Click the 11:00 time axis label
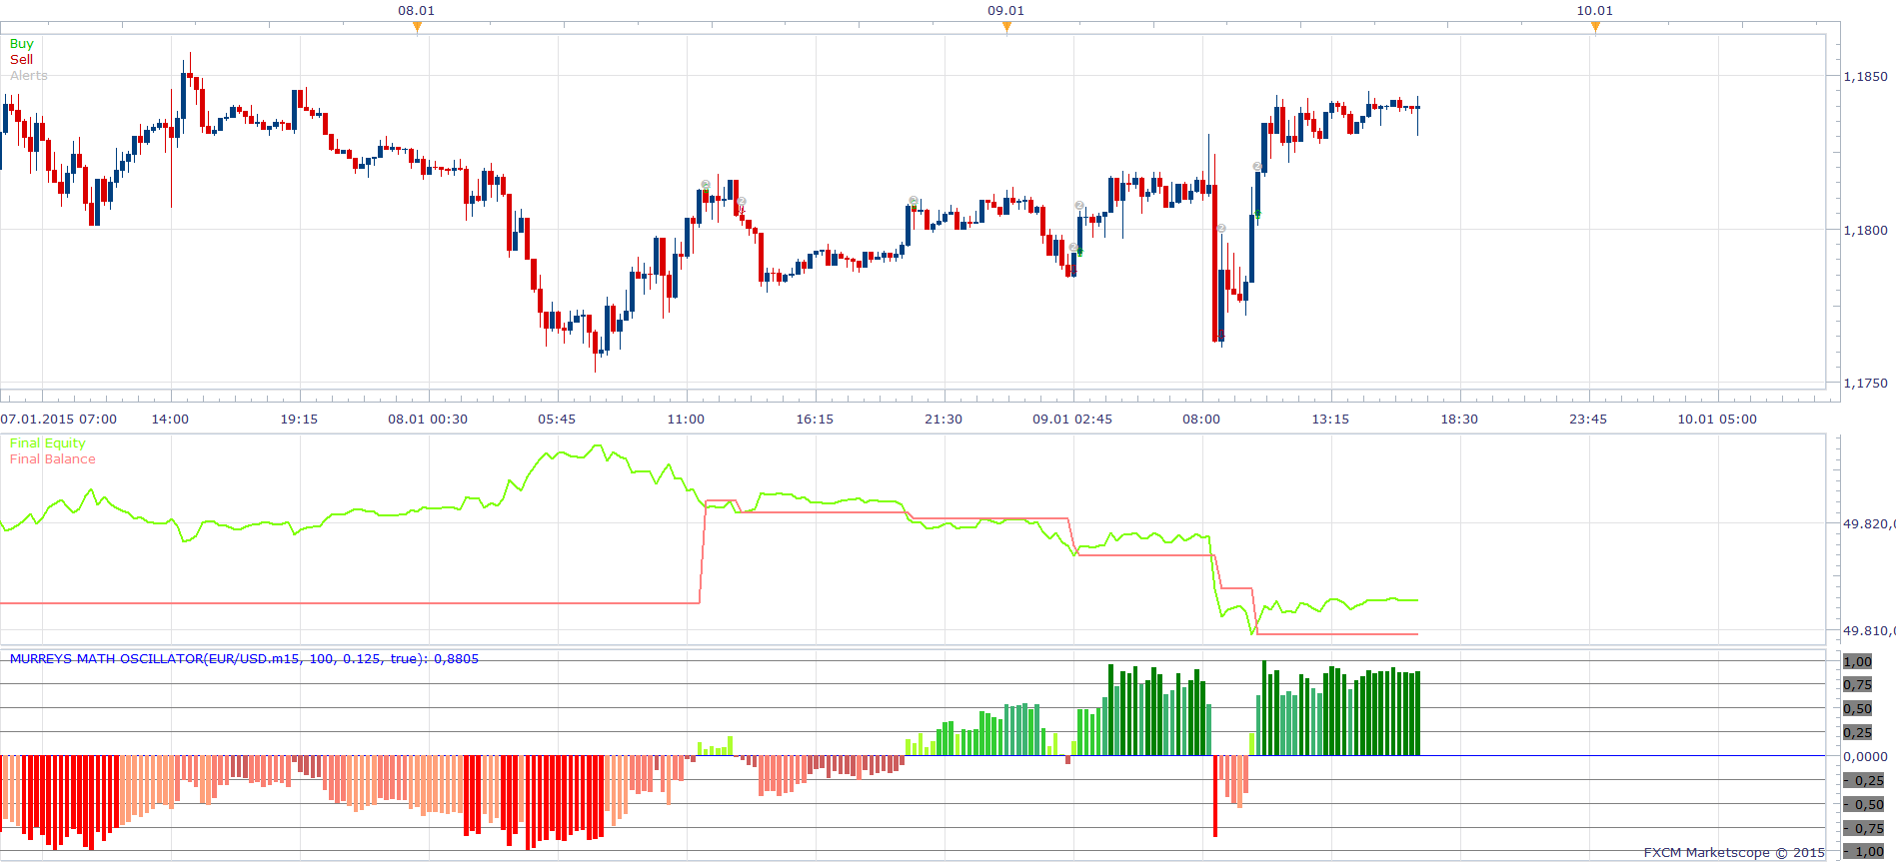The width and height of the screenshot is (1898, 863). [686, 420]
